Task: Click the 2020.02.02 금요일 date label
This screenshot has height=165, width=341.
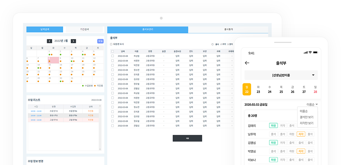Action: (256, 105)
